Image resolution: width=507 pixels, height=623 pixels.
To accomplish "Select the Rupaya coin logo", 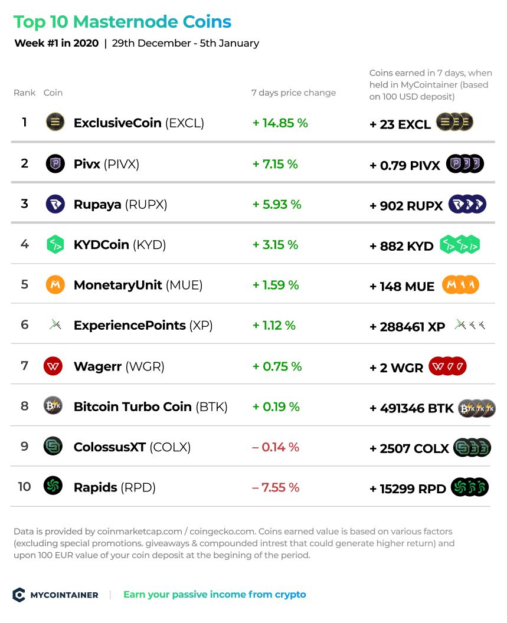I will [55, 204].
